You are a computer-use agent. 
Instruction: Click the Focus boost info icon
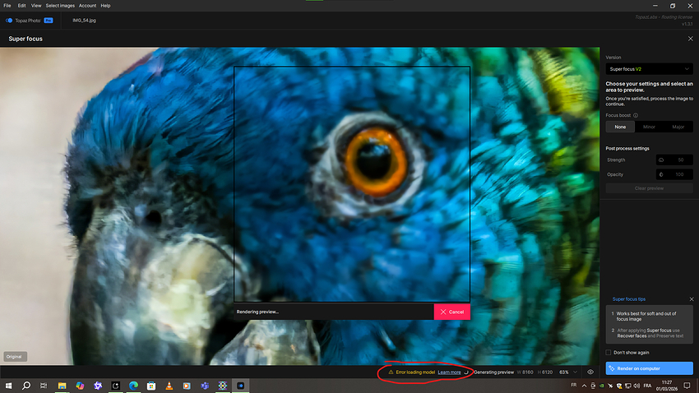(636, 115)
